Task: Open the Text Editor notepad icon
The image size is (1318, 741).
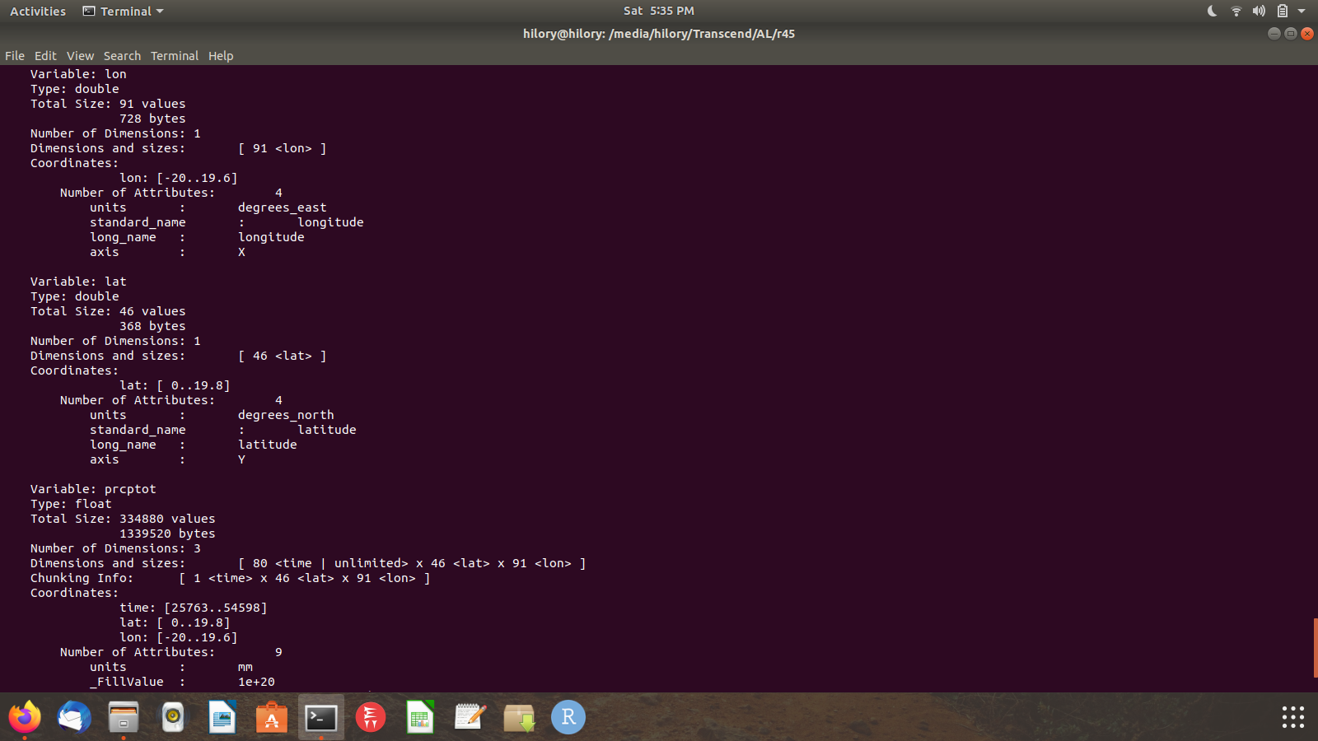Action: [470, 717]
